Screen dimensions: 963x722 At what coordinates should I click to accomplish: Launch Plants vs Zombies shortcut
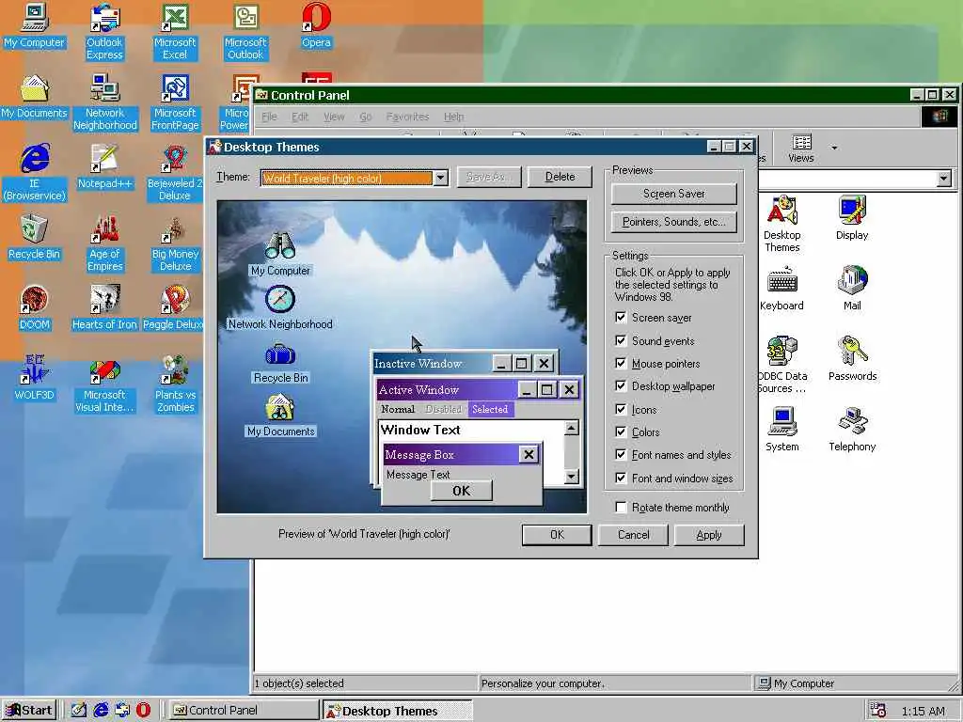pos(175,385)
